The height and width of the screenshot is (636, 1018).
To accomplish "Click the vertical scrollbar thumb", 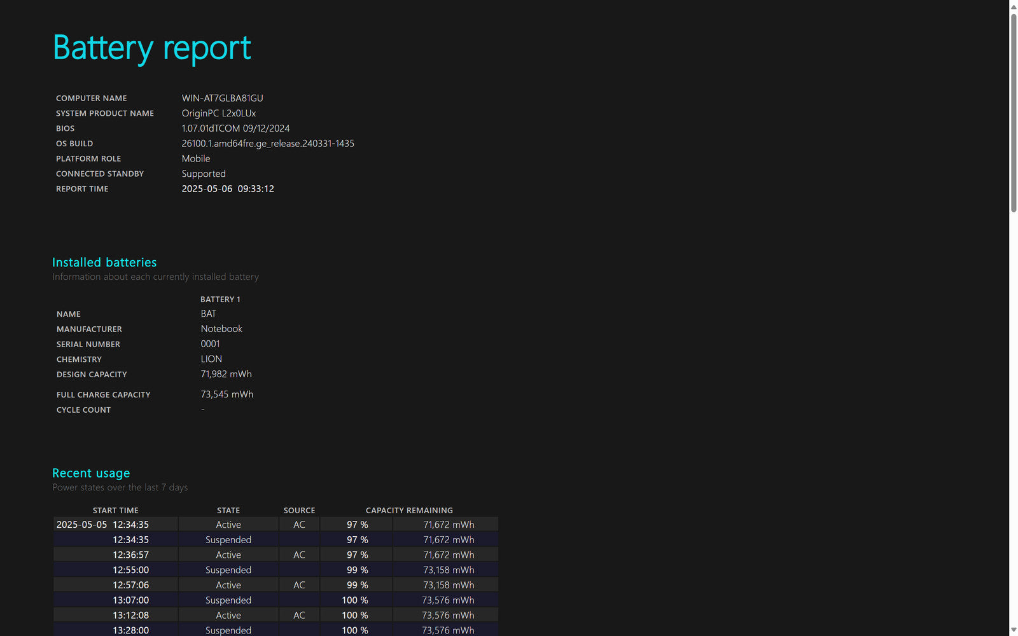I will tap(1014, 111).
